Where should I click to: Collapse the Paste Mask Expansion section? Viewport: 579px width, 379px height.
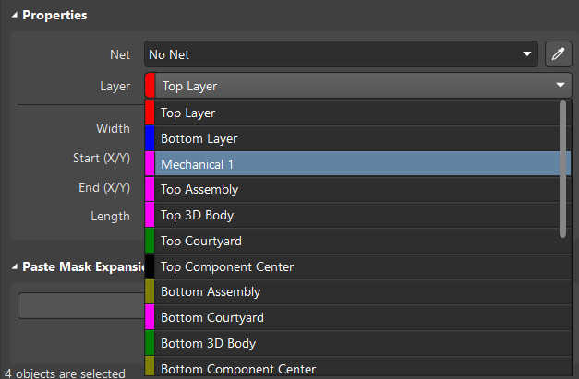click(x=15, y=266)
